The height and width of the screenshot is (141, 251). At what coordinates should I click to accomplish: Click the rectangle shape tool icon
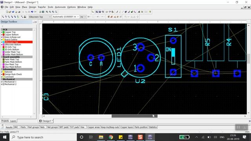[x=146, y=12]
